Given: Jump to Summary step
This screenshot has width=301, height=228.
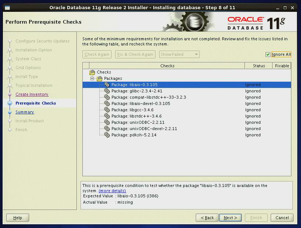Looking at the screenshot, I should (25, 112).
